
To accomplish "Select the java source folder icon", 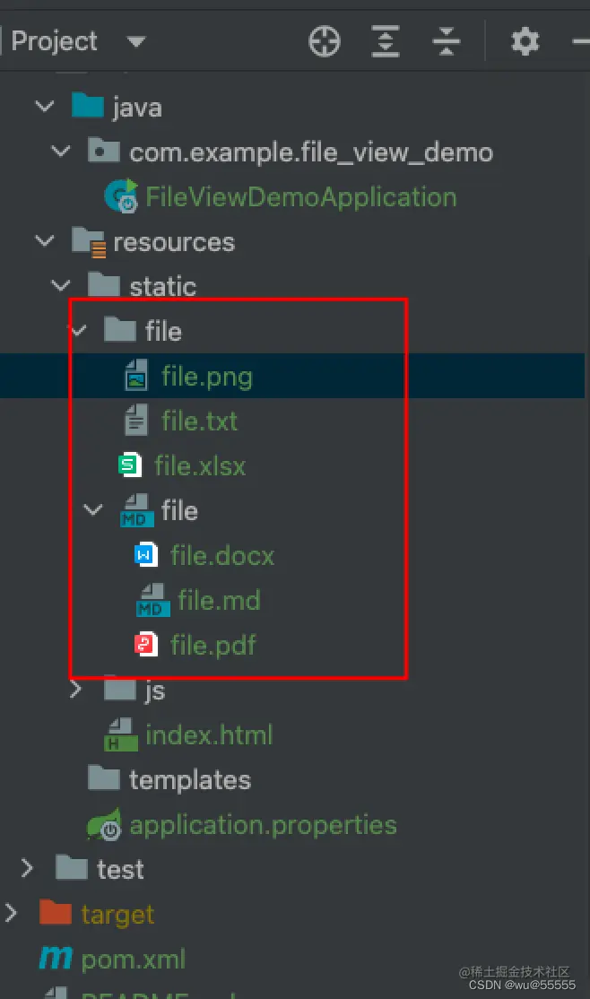I will 87,106.
